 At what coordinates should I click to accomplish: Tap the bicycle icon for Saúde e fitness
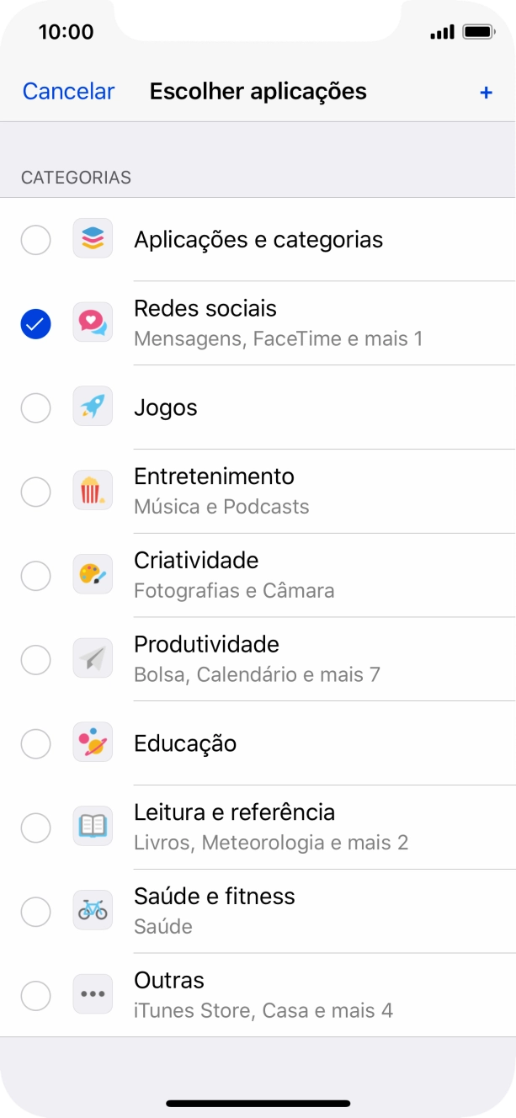tap(93, 910)
